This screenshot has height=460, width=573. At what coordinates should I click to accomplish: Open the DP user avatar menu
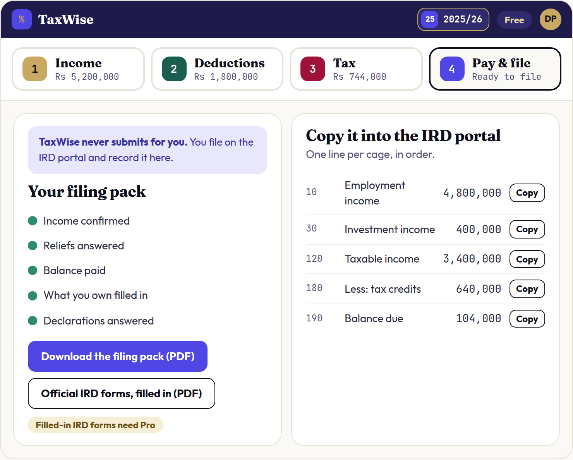(550, 19)
